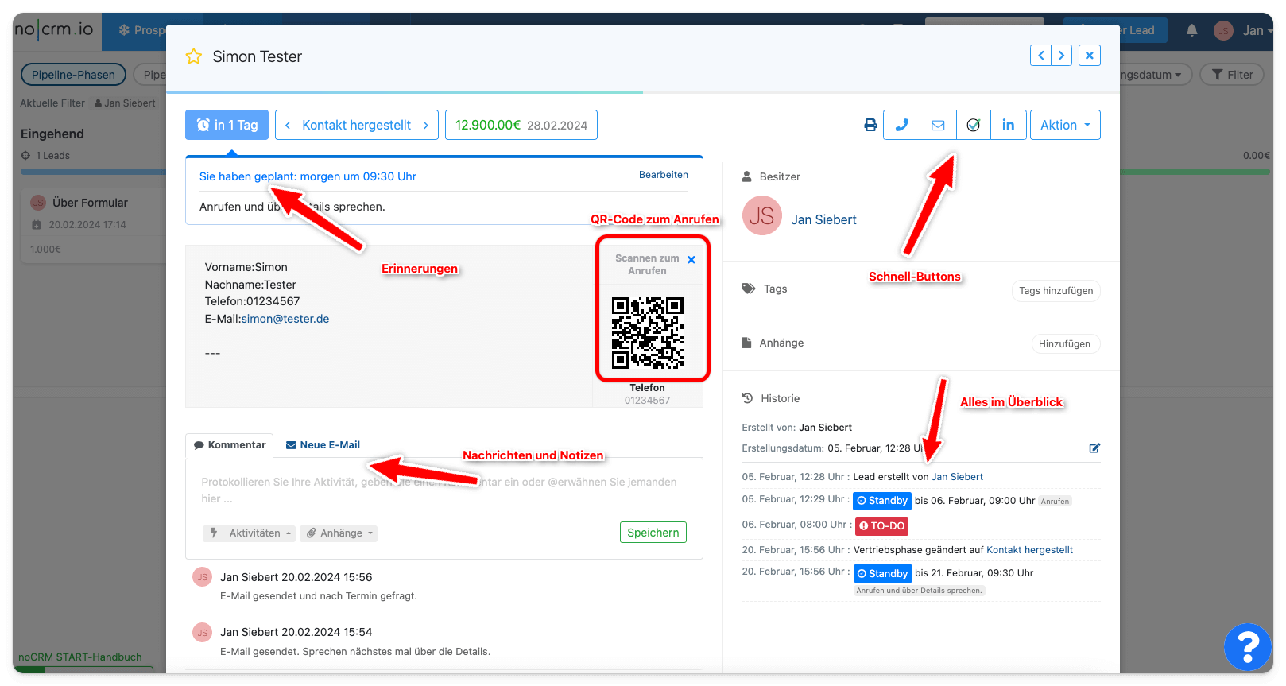Open owner Jan Siebert profile link
The height and width of the screenshot is (686, 1286).
click(823, 219)
